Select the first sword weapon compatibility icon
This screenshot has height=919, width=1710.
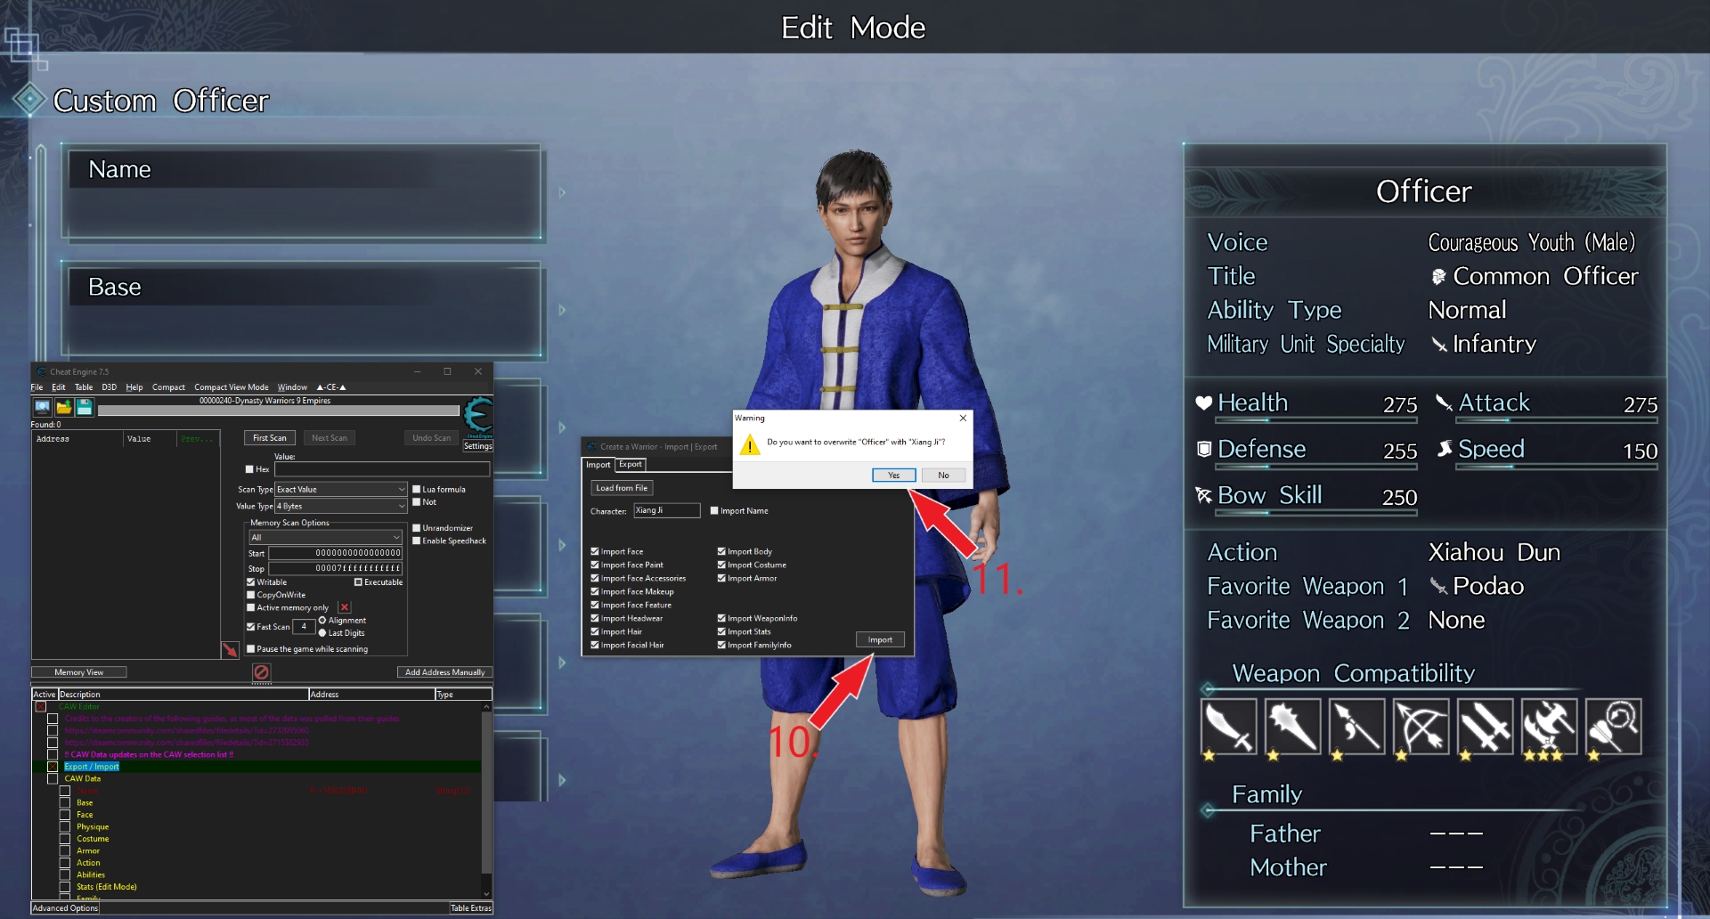[x=1229, y=728]
